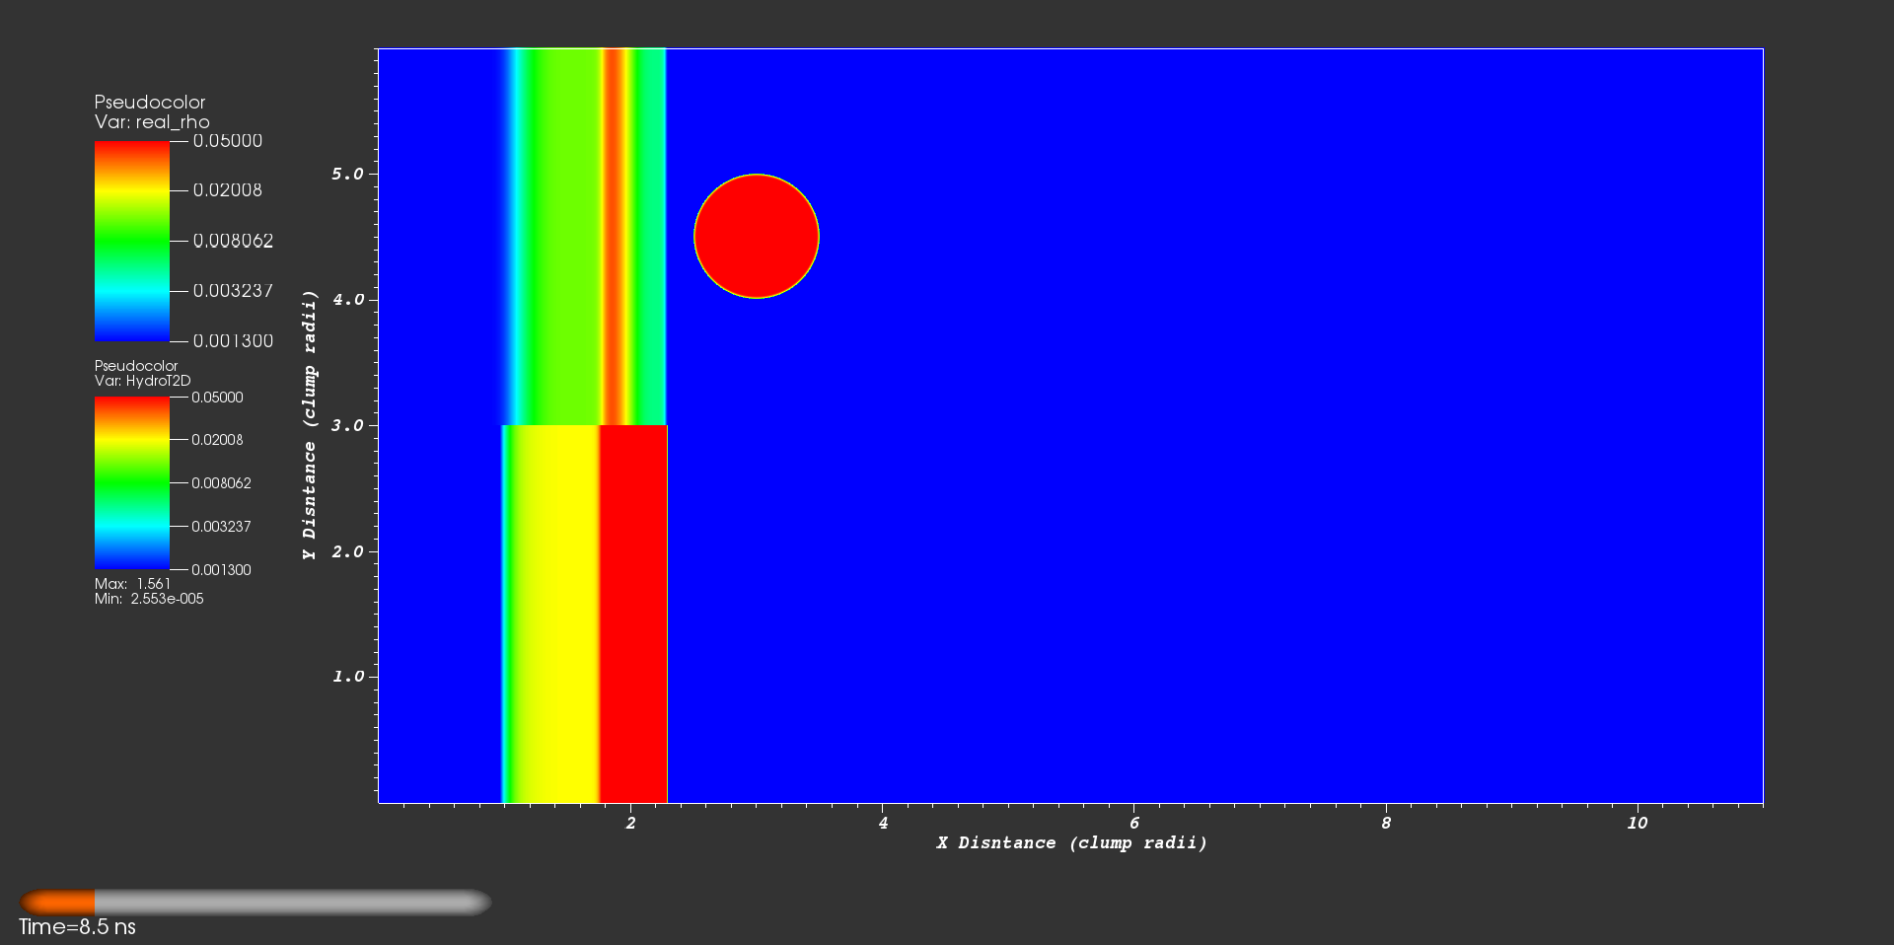Screen dimensions: 1894x945
Task: Click the time progress slider bar
Action: (x=255, y=902)
